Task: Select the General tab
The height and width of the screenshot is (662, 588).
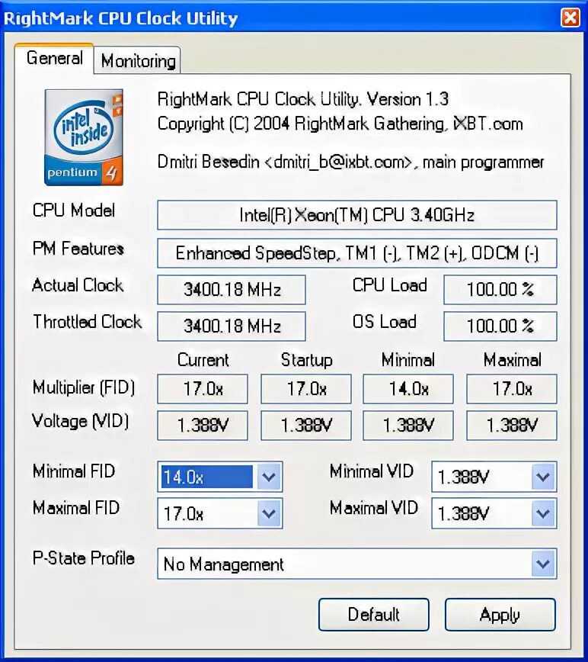Action: tap(54, 58)
